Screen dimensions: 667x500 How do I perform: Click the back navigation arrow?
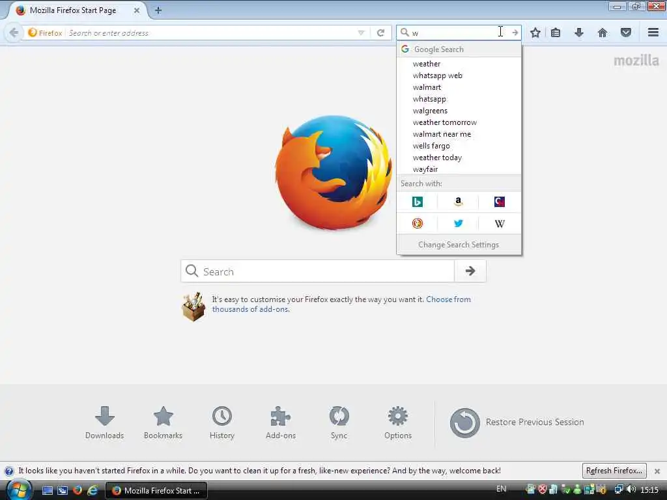point(14,33)
